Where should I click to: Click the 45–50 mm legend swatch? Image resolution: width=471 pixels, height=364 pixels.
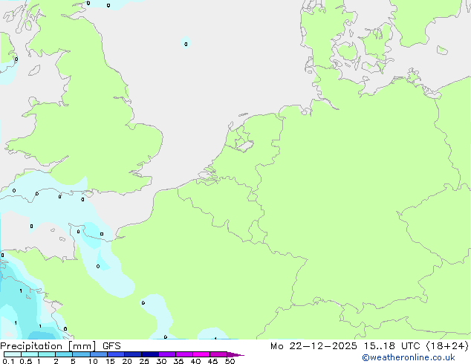(218, 354)
